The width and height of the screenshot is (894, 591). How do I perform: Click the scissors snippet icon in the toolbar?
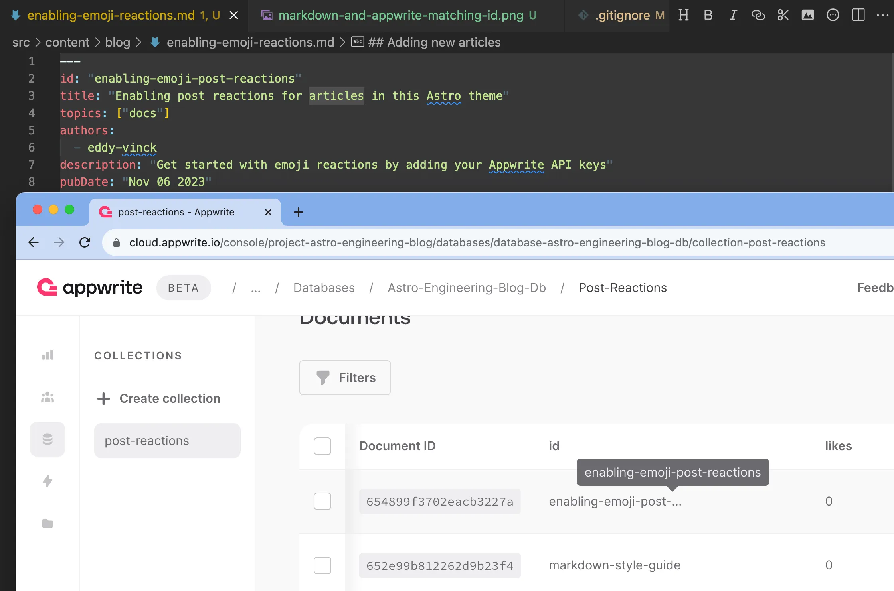pyautogui.click(x=783, y=15)
